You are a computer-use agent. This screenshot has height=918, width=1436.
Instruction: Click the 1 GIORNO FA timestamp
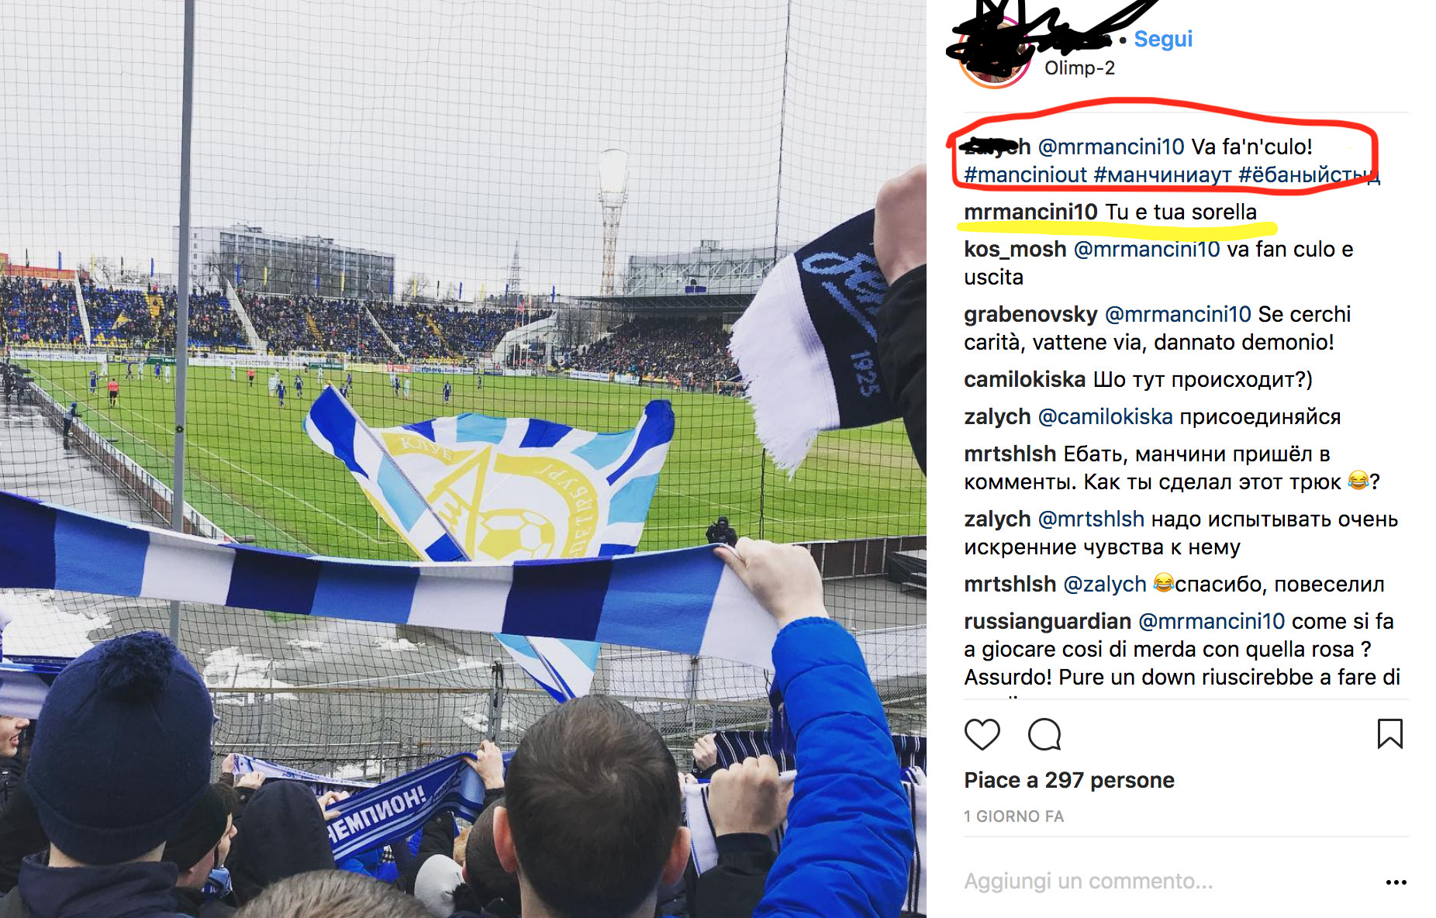tap(1013, 816)
